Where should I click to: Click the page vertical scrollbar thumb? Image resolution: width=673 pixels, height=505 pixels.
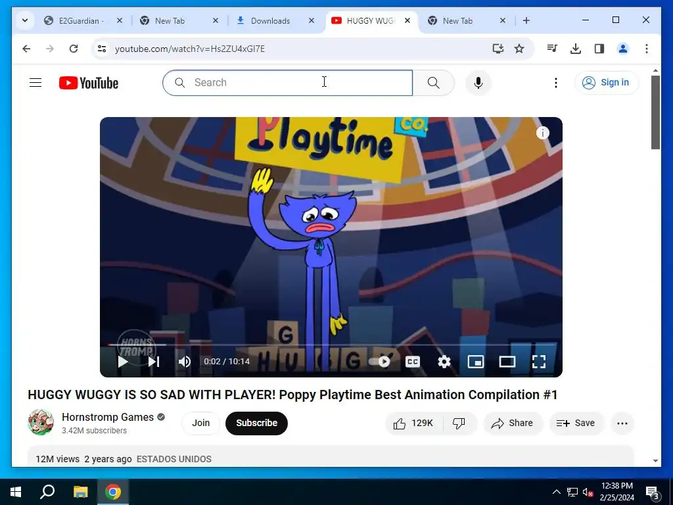click(x=655, y=112)
